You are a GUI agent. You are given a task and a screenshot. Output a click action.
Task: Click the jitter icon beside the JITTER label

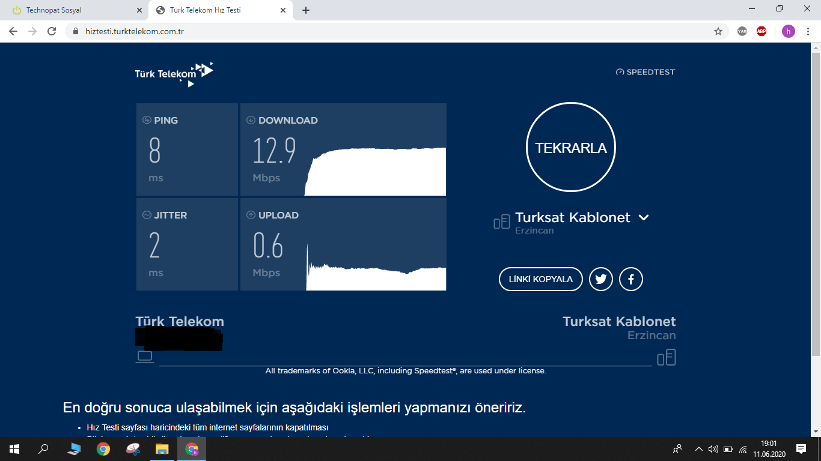point(147,215)
